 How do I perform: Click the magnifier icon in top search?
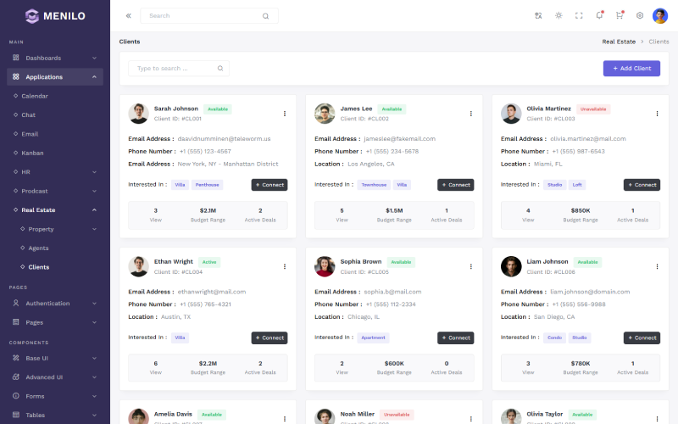(x=265, y=16)
